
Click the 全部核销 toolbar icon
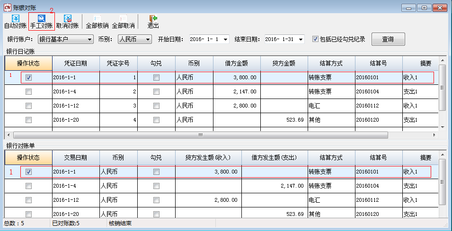(x=97, y=19)
